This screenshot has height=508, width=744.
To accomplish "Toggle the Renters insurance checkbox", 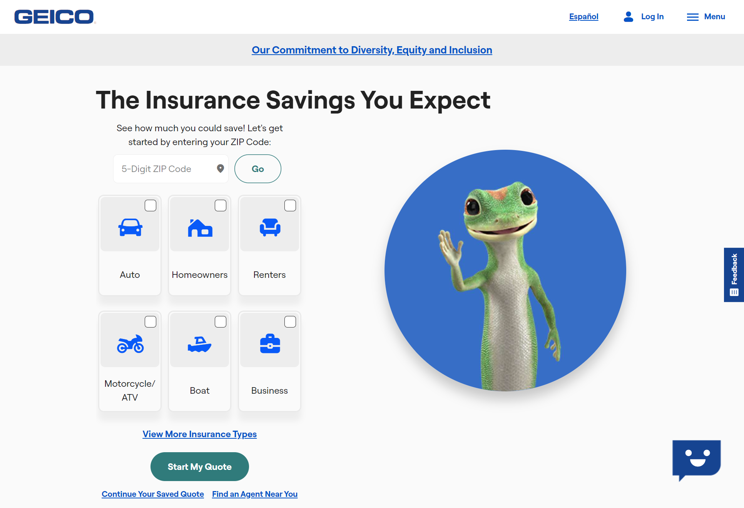I will click(x=290, y=206).
